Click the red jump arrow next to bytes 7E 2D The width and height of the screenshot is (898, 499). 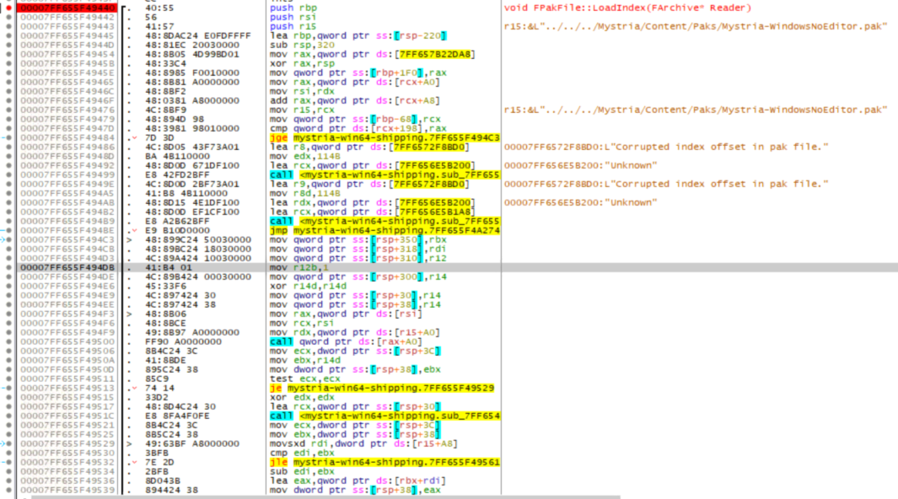135,463
